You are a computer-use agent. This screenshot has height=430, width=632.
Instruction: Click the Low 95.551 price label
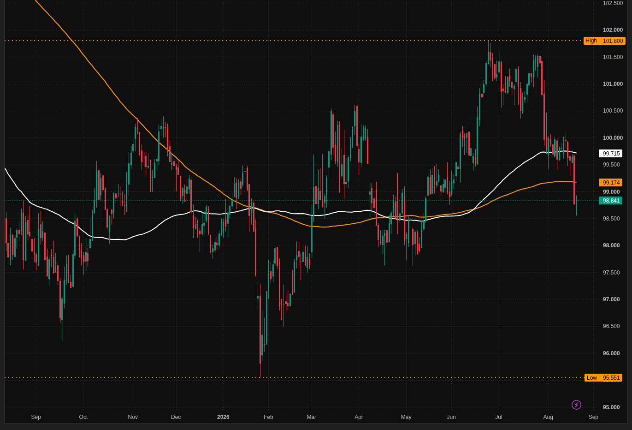(x=603, y=378)
